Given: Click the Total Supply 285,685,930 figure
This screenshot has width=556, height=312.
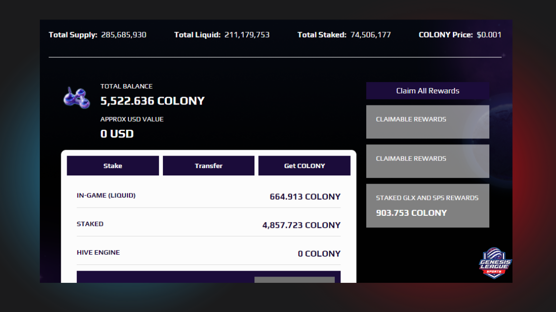Looking at the screenshot, I should 124,35.
